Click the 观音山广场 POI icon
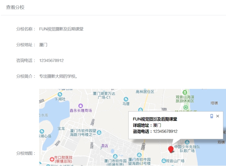The height and width of the screenshot is (166, 226). tap(164, 161)
